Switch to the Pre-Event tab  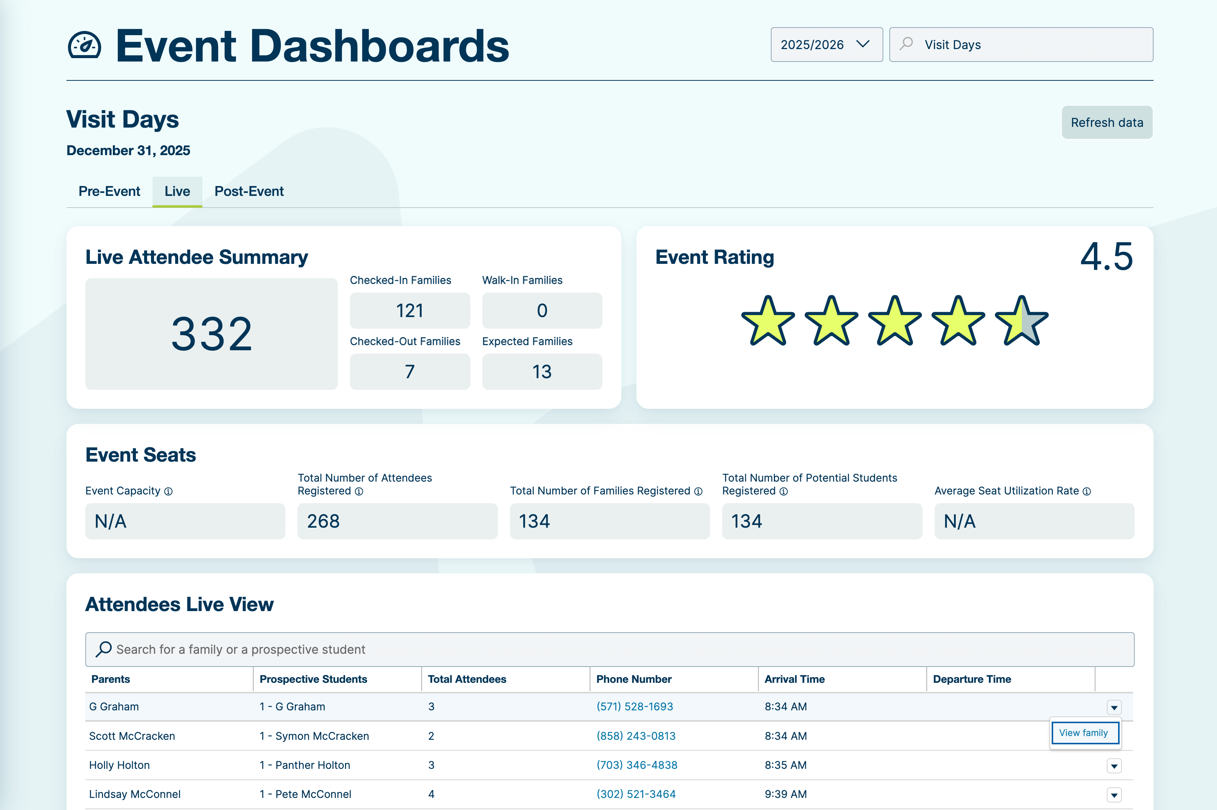pos(109,191)
